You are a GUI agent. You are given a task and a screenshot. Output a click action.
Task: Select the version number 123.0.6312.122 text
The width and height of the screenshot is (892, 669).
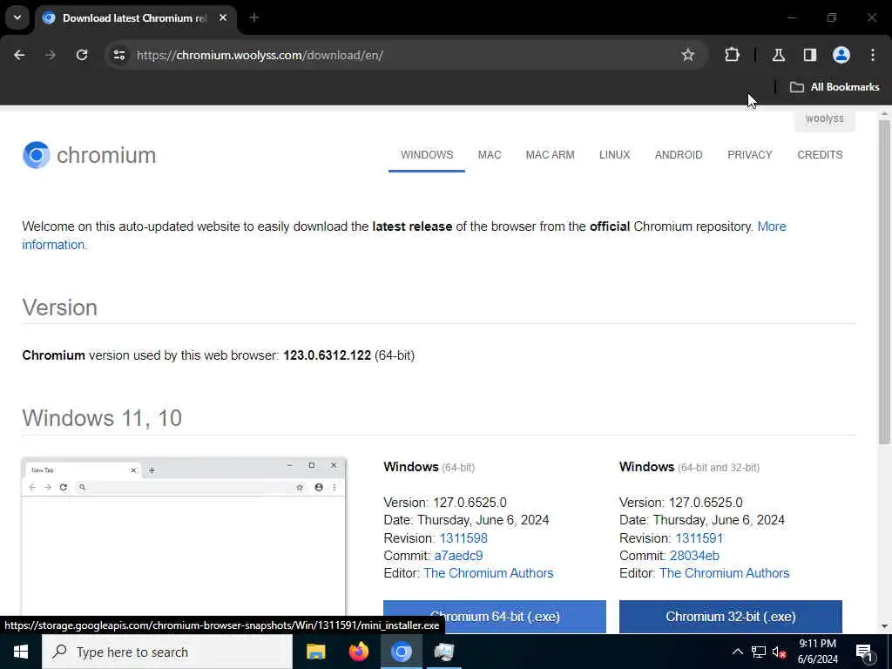click(328, 355)
